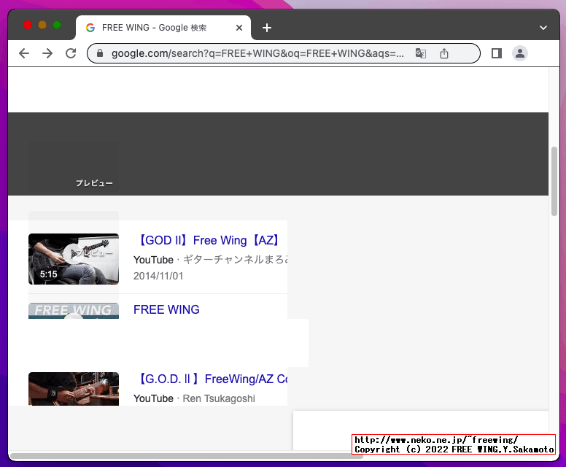Open the Ren Tsukagoshi video thumbnail
Image resolution: width=566 pixels, height=467 pixels.
[74, 389]
